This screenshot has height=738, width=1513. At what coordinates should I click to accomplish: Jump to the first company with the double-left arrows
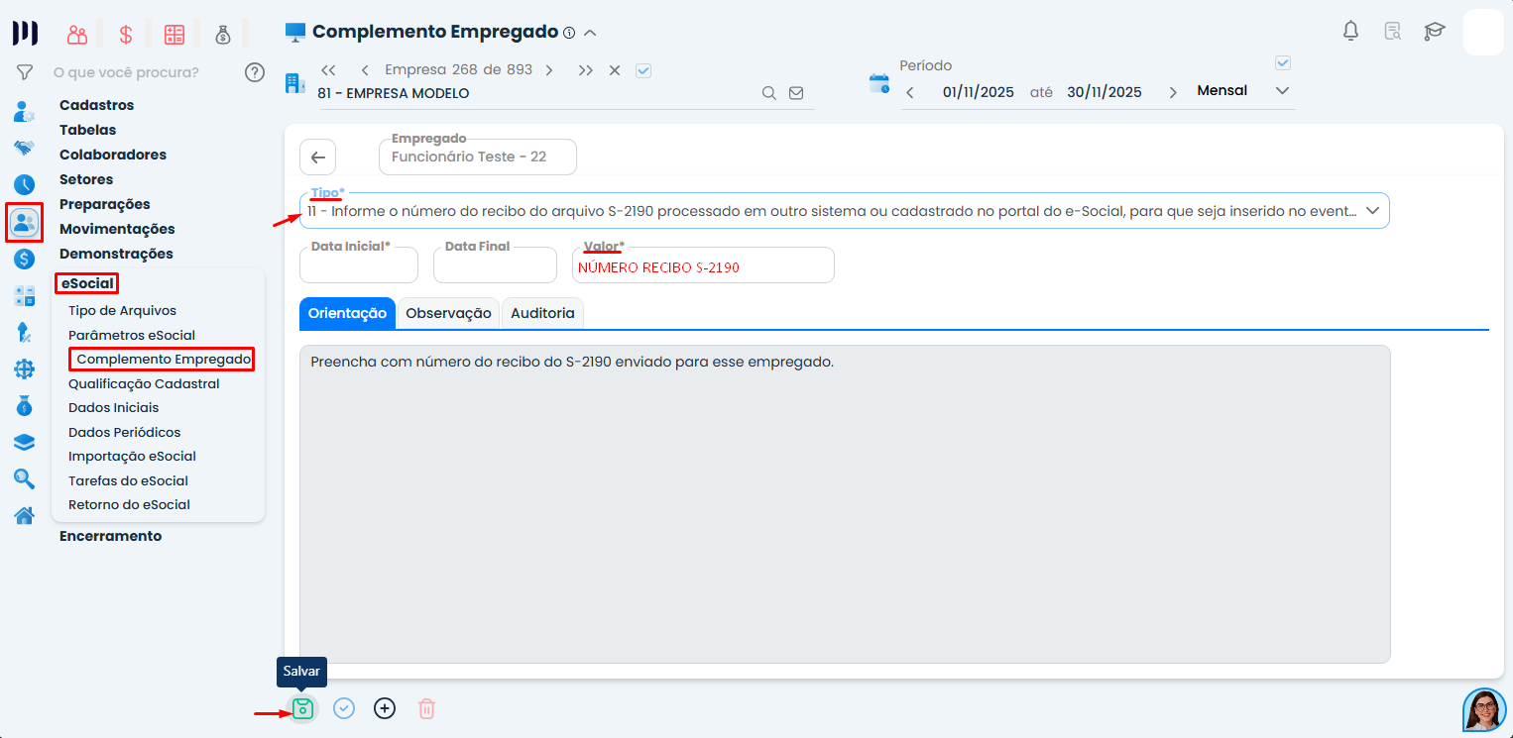(x=329, y=70)
